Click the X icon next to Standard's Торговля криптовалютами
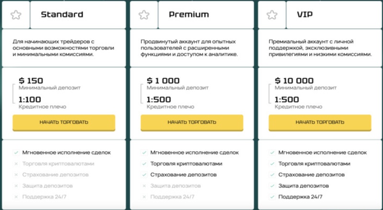This screenshot has width=383, height=210. [16, 164]
